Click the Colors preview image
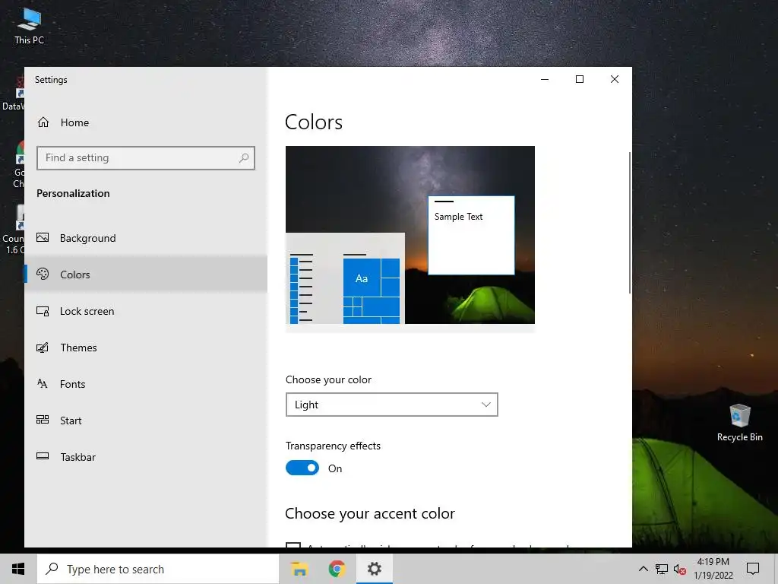This screenshot has height=584, width=778. 410,235
